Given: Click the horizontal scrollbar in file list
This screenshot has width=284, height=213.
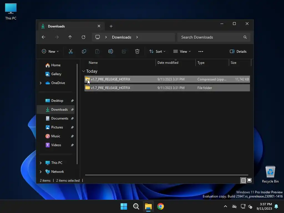Looking at the screenshot, I should tap(166, 175).
